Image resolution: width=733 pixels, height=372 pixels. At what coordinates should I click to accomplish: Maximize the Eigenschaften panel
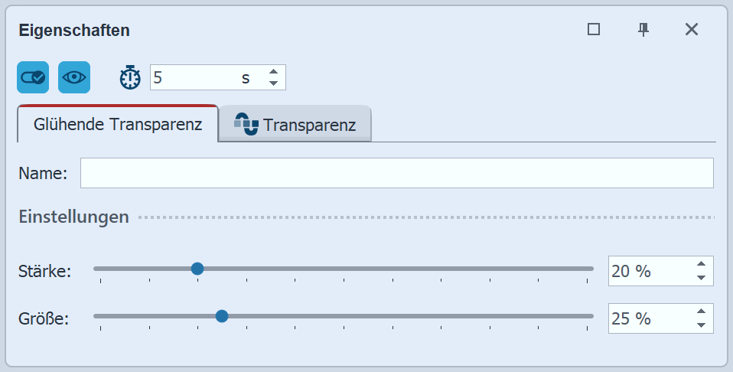click(x=594, y=29)
